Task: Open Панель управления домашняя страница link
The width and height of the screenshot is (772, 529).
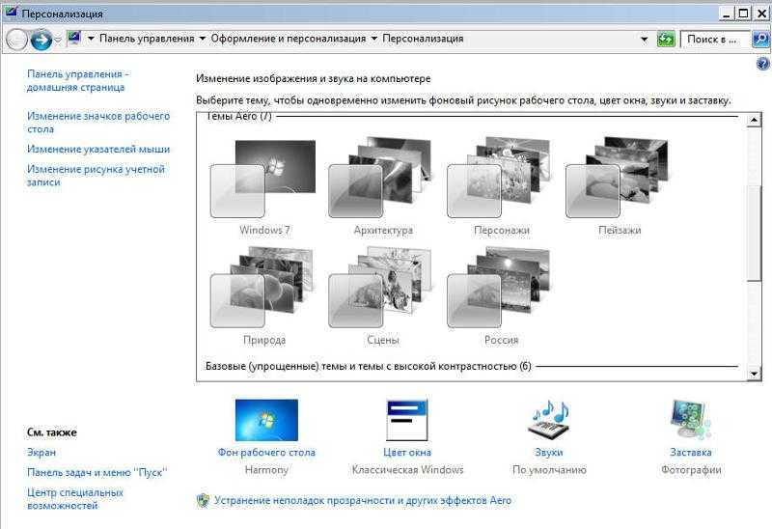Action: coord(77,80)
